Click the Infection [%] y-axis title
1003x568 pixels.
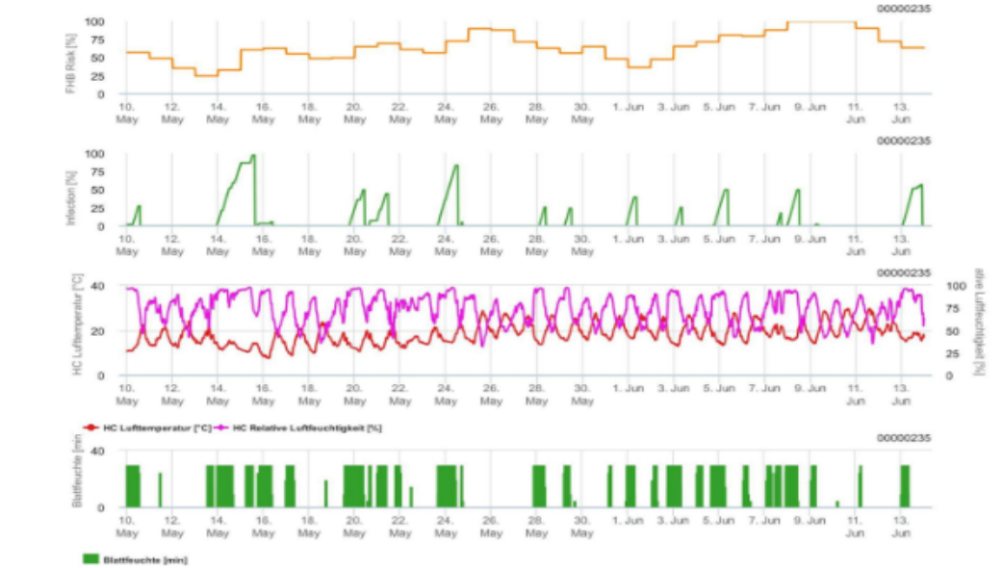pyautogui.click(x=98, y=190)
